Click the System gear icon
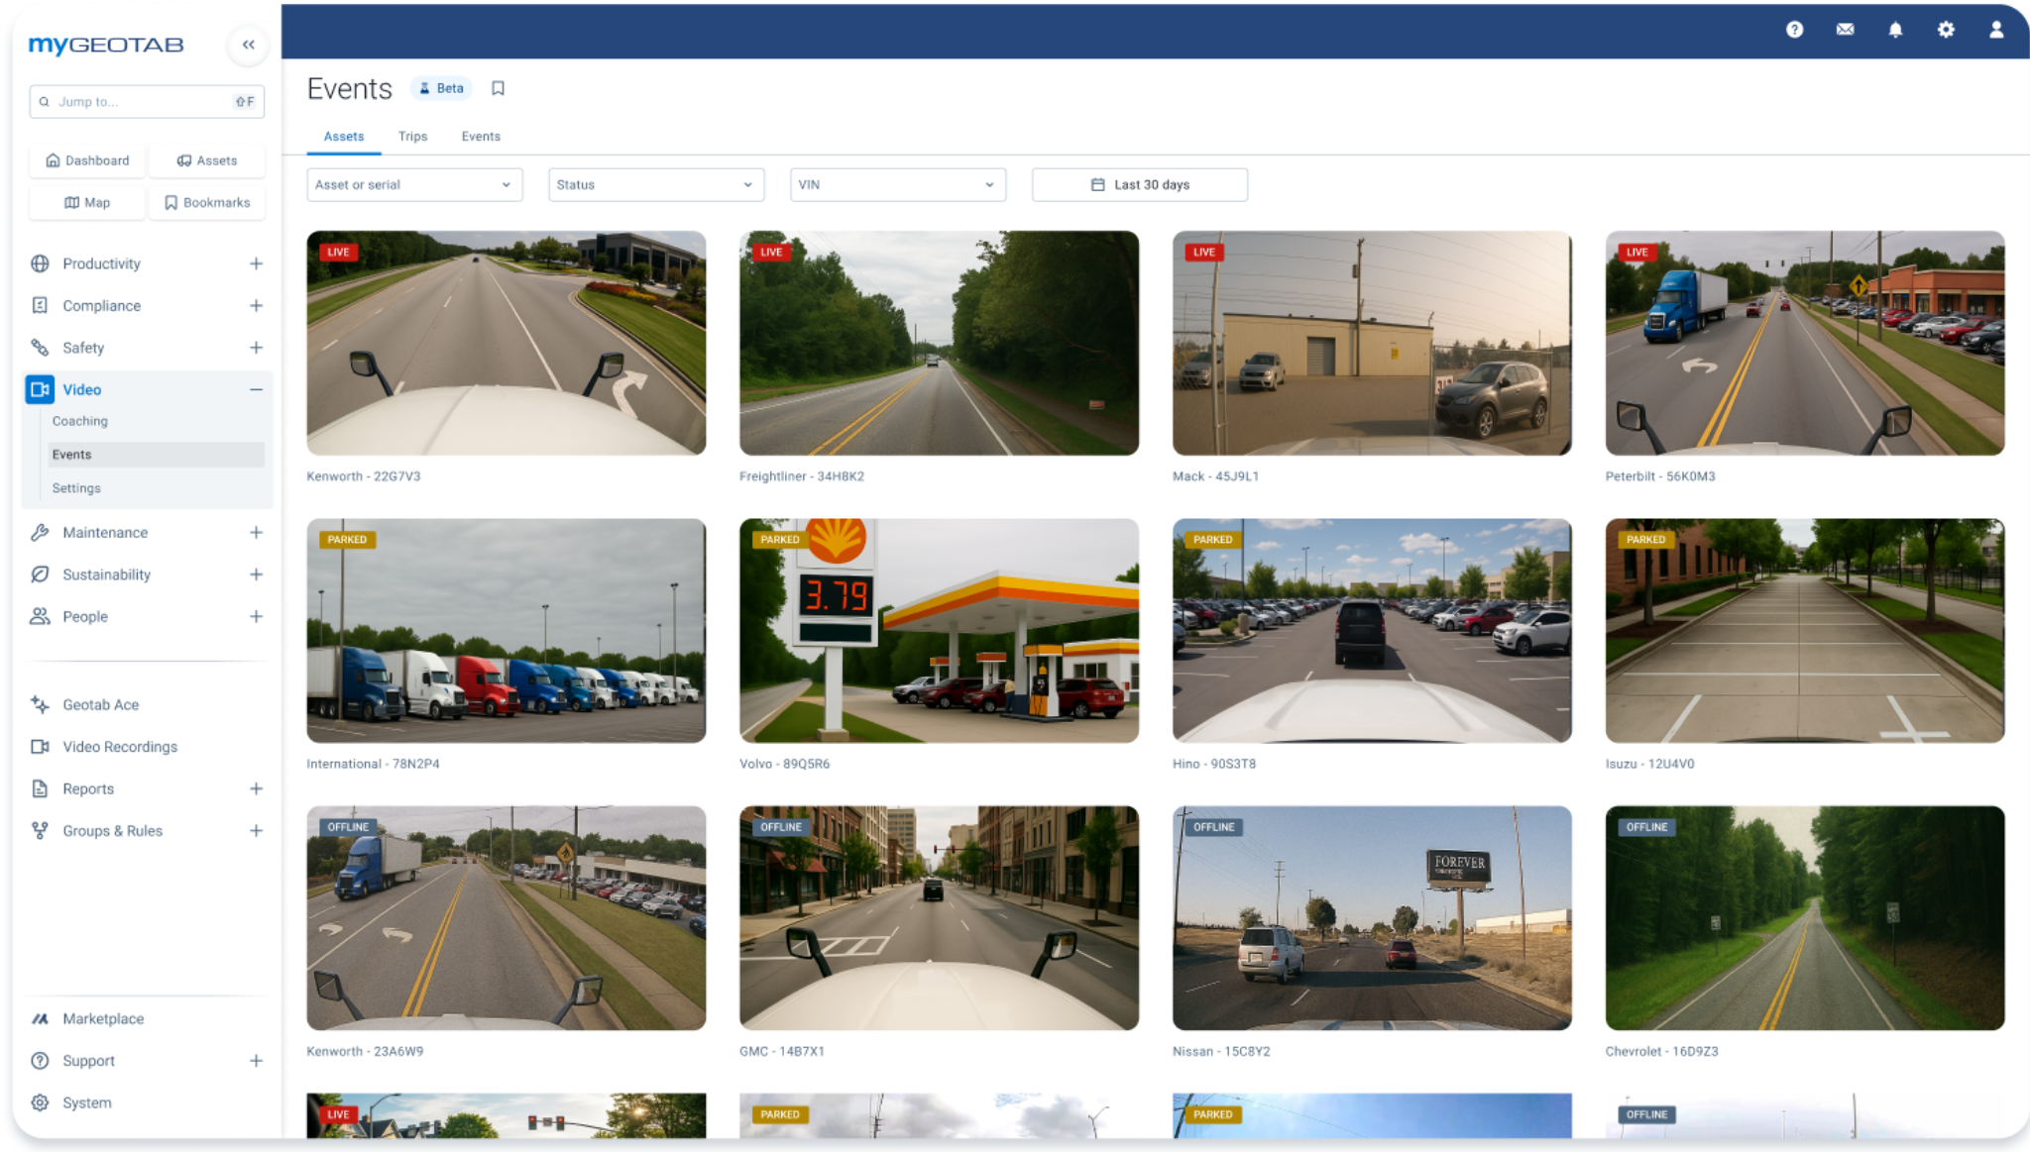2030x1152 pixels. point(40,1102)
